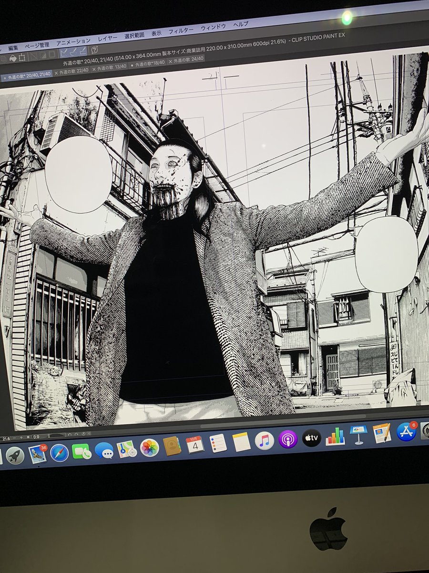Click the rotate right icon in status bar
The image size is (429, 573).
tap(76, 434)
